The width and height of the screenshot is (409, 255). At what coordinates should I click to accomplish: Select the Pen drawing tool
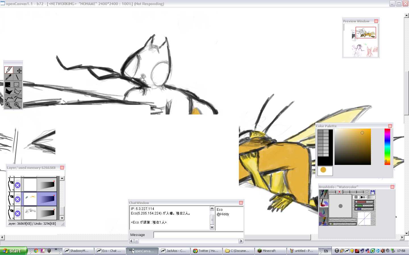[x=9, y=70]
